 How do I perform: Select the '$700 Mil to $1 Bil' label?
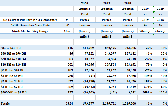[x=14, y=92]
